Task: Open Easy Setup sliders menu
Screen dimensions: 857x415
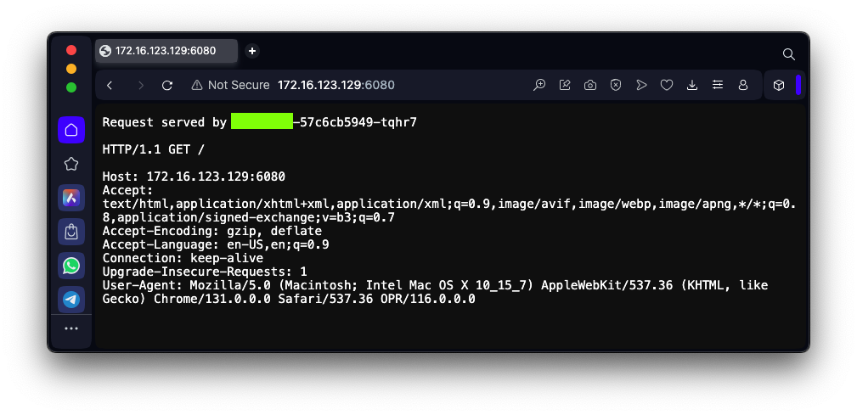Action: click(x=718, y=85)
